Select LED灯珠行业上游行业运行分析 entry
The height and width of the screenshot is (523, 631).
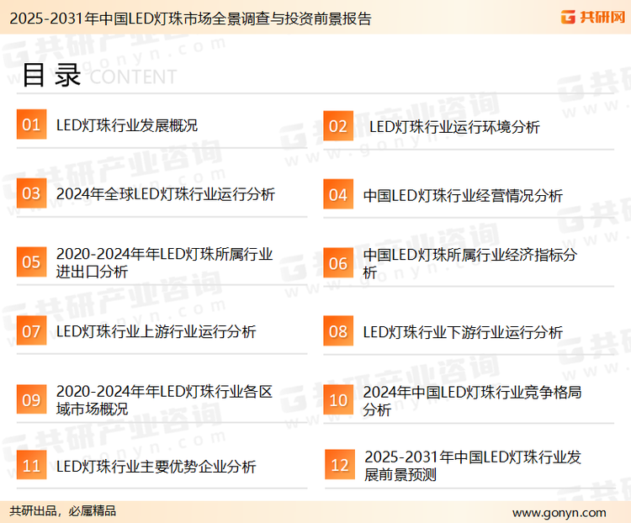(156, 332)
